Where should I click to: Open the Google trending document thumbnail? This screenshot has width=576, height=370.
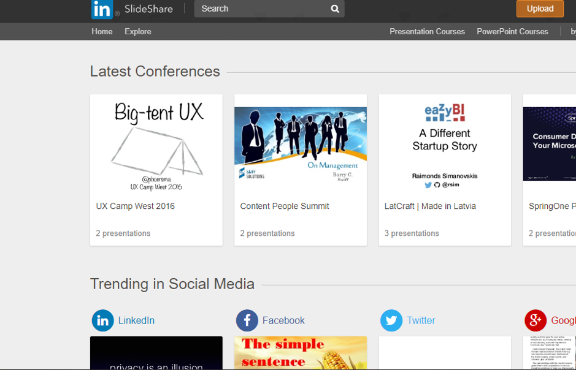[550, 353]
